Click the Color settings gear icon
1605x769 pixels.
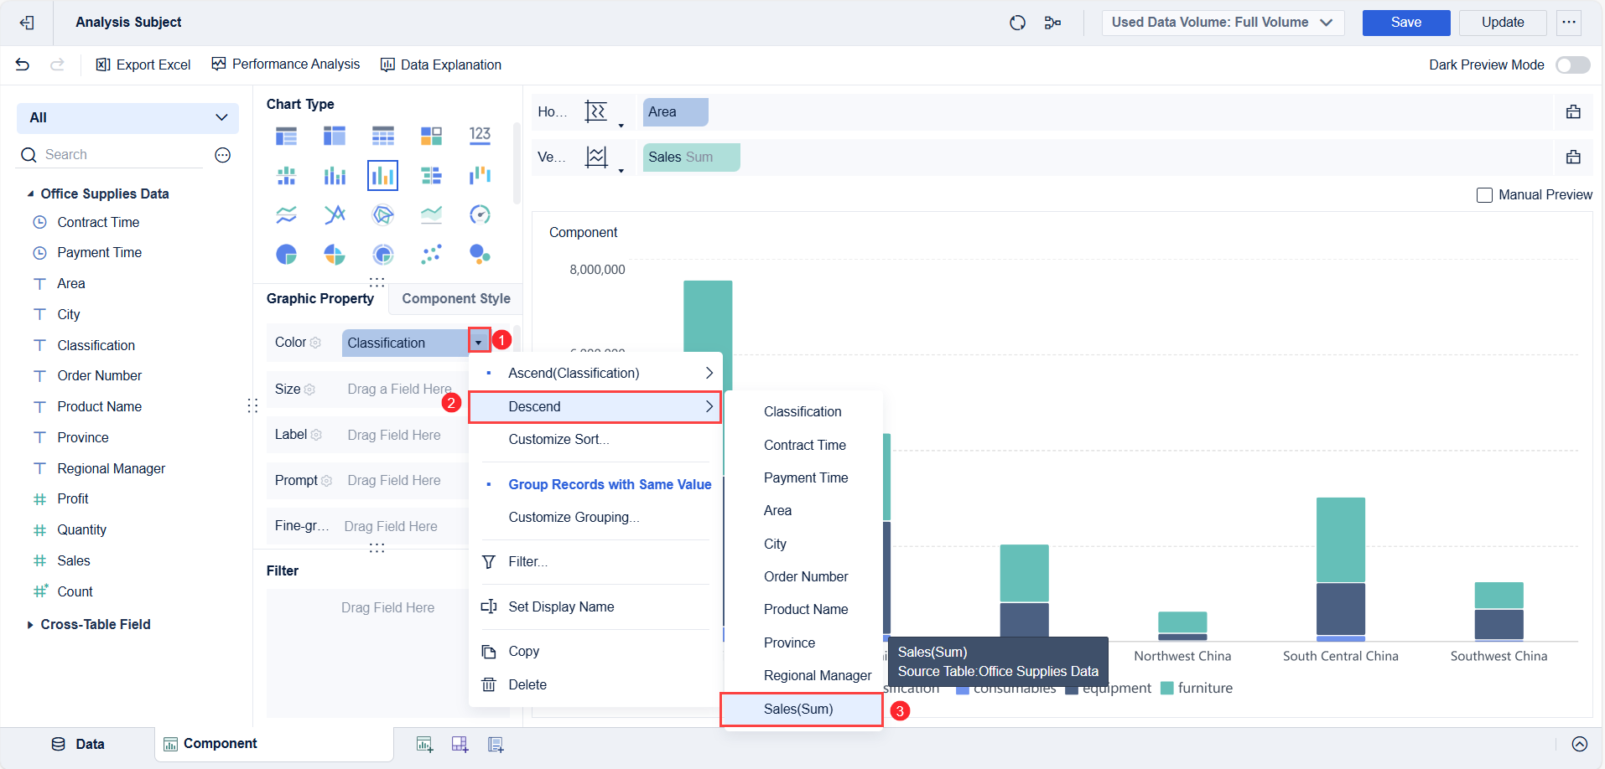point(316,343)
